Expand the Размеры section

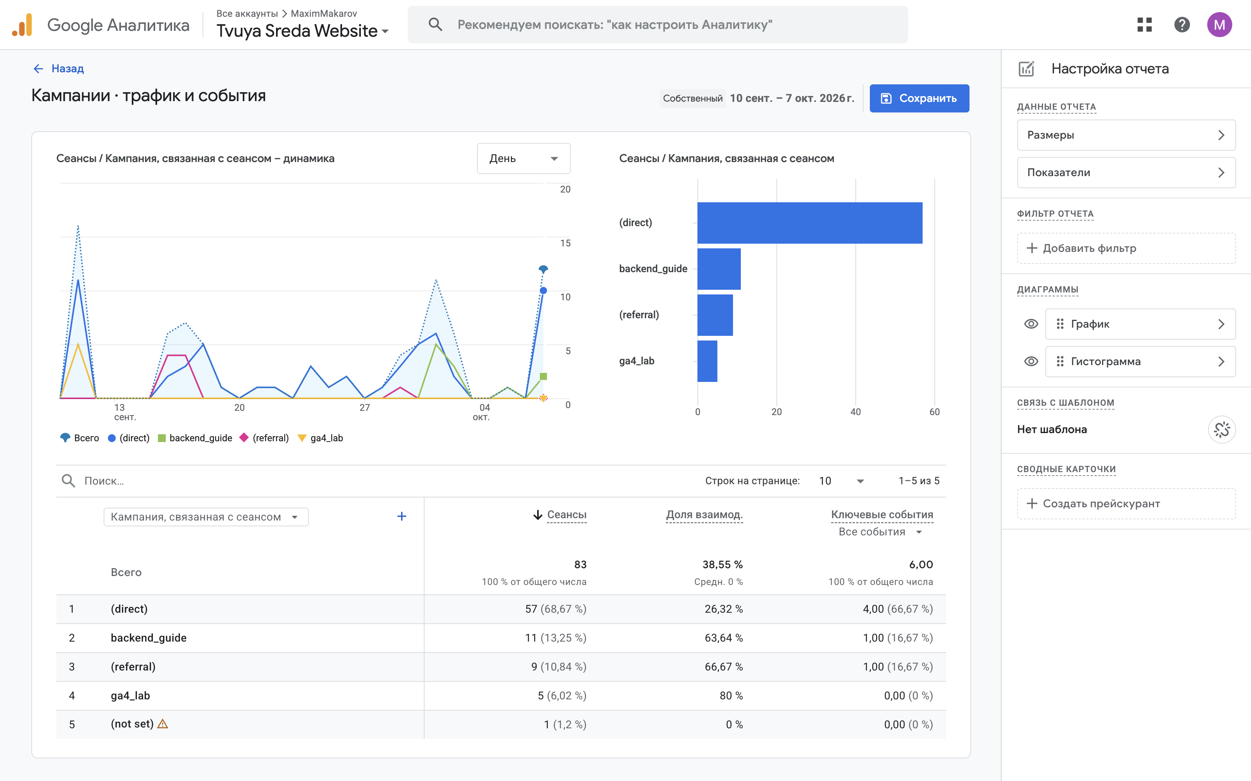(1126, 136)
